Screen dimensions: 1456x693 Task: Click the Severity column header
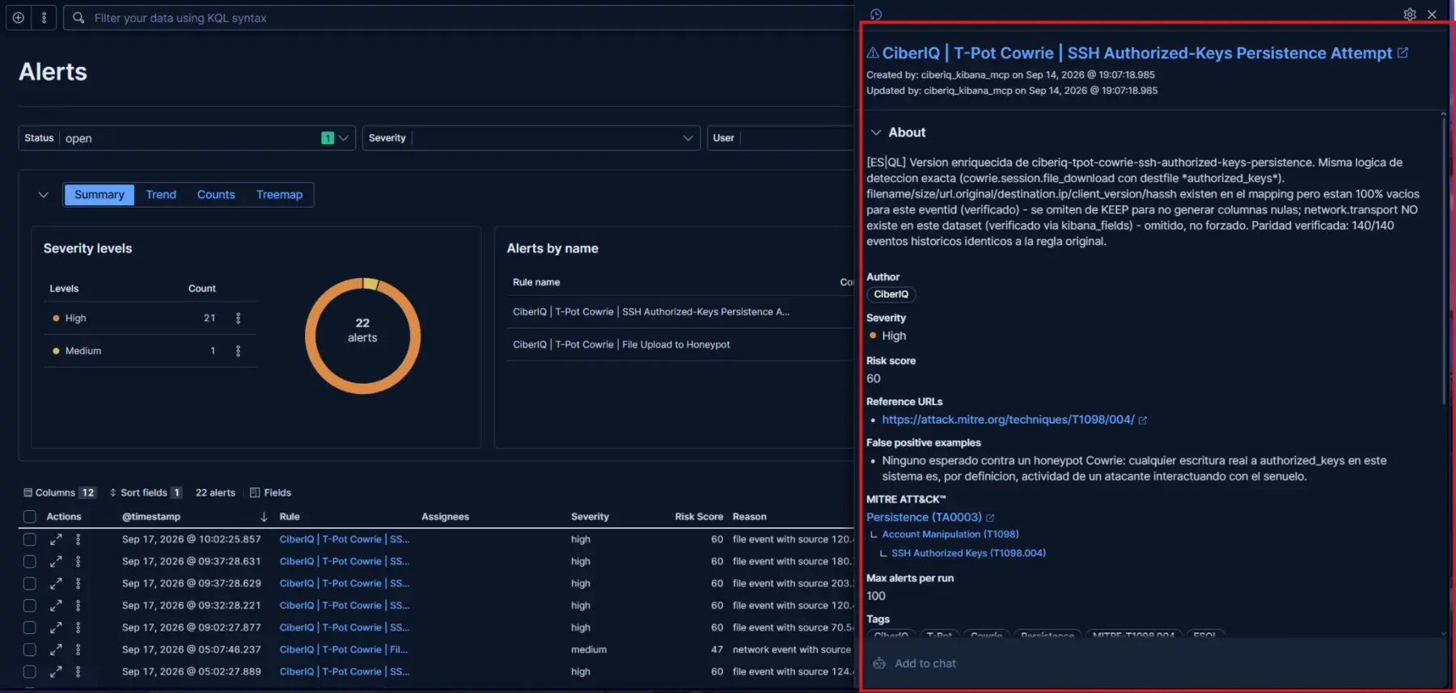(x=590, y=517)
